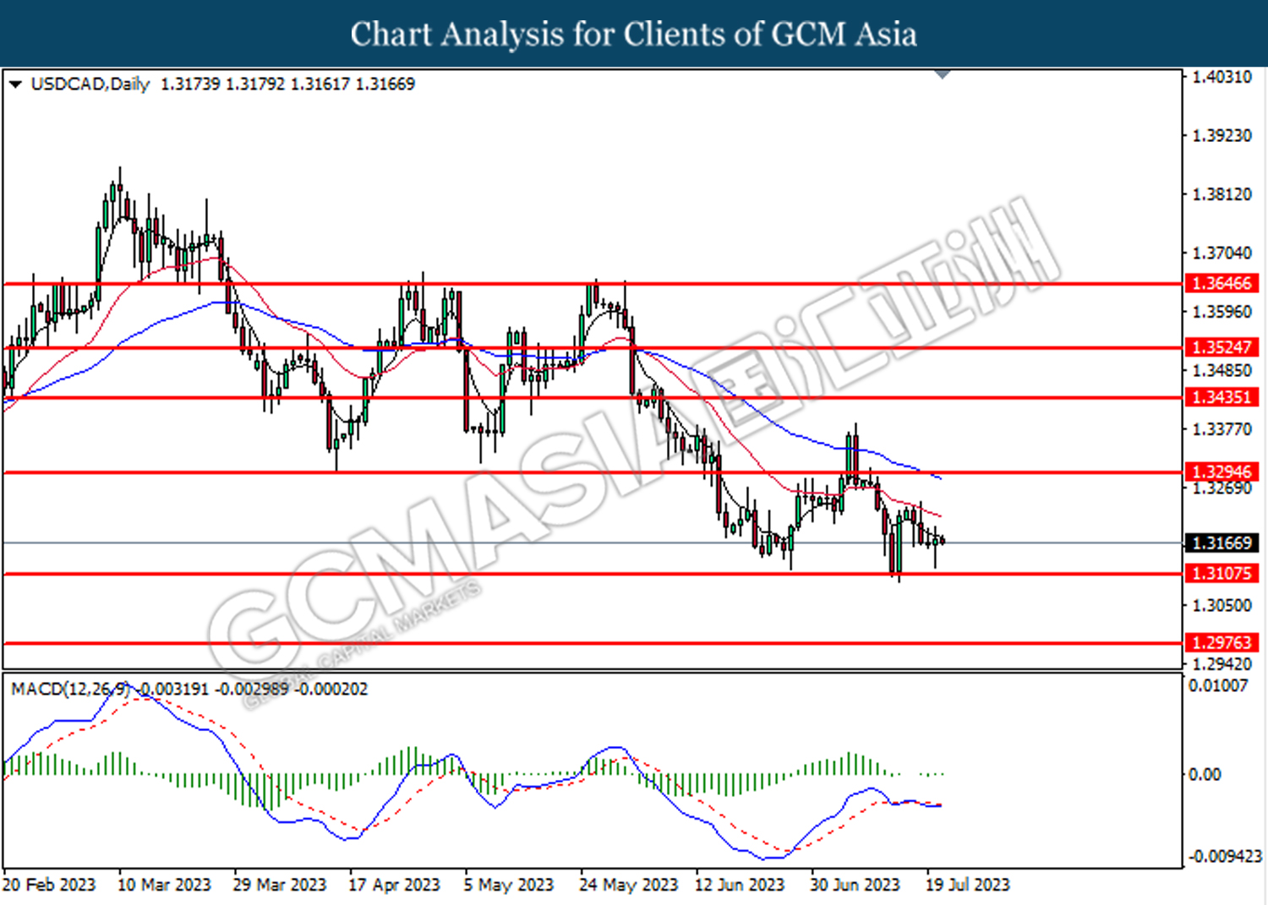Click the chart shift marker triangle at top
The height and width of the screenshot is (905, 1268).
click(x=943, y=74)
